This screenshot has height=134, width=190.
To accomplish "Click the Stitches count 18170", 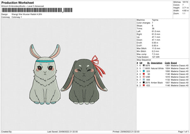I will [185, 2].
